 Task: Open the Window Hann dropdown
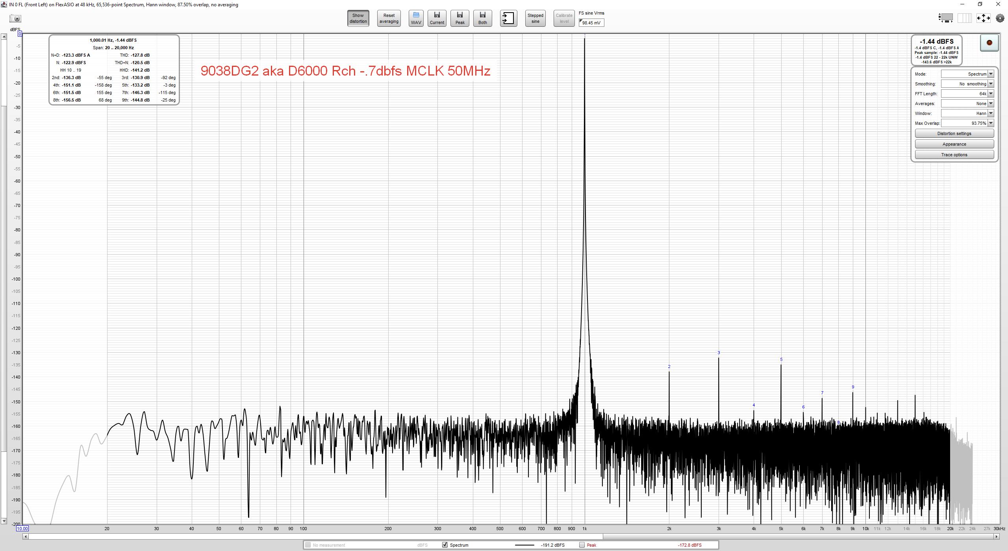991,113
